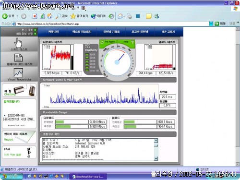Click the Mail envelope toolbar icon

(120, 16)
